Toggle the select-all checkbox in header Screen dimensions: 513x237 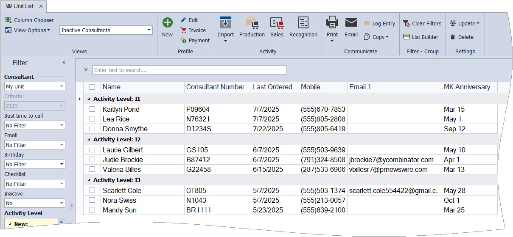92,87
